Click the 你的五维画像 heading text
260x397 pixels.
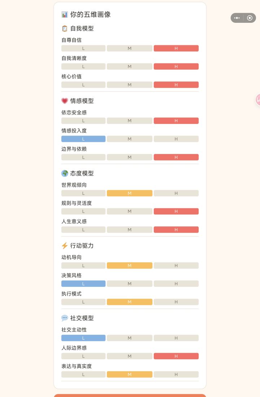(90, 14)
